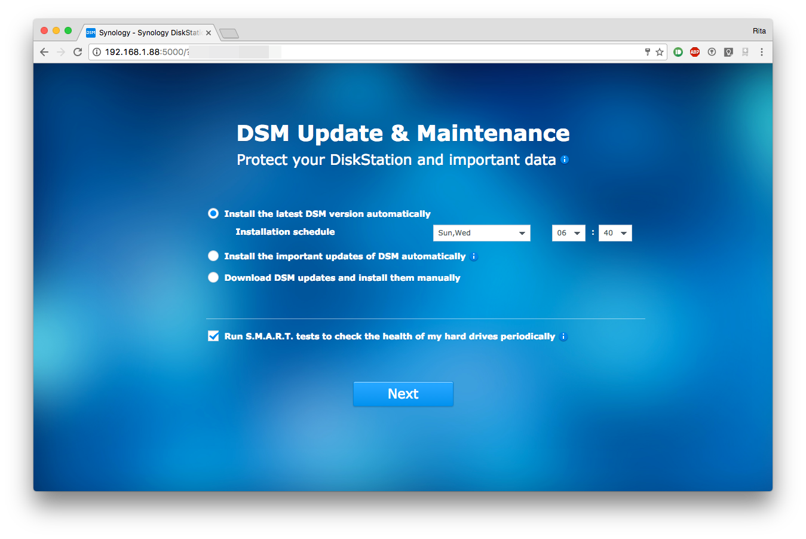
Task: Toggle the S.M.A.R.T. tests checkbox
Action: click(213, 336)
